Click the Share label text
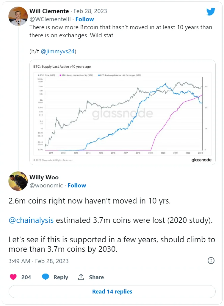 pos(96,277)
